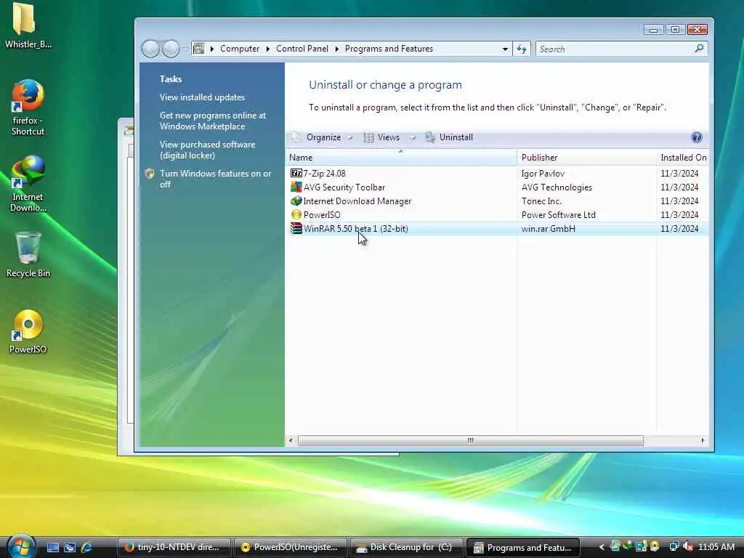Click the scrollbar right arrow
The height and width of the screenshot is (558, 744).
(x=703, y=440)
